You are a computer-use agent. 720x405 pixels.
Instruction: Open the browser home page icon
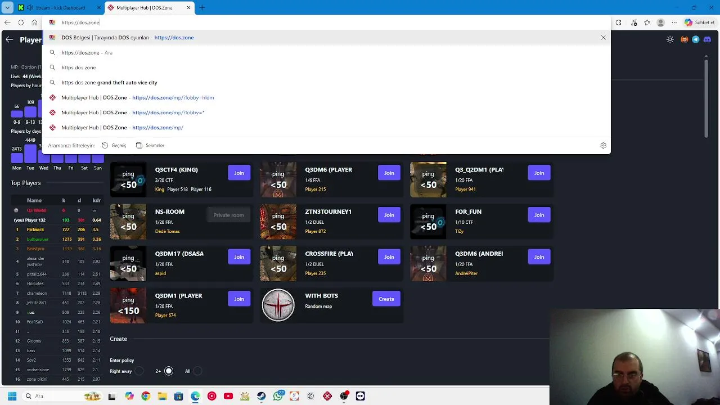[x=34, y=22]
